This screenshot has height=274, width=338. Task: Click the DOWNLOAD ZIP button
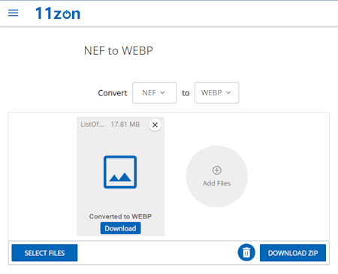pyautogui.click(x=293, y=253)
